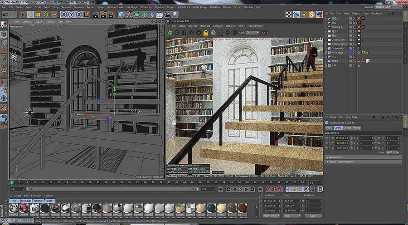The image size is (408, 225).
Task: Open the spline Pen tool icon
Action: 129,15
